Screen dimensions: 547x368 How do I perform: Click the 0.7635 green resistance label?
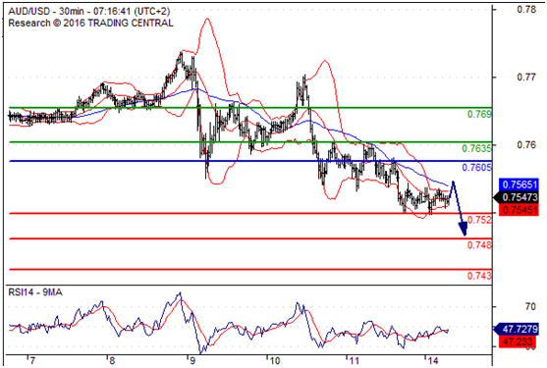(476, 148)
